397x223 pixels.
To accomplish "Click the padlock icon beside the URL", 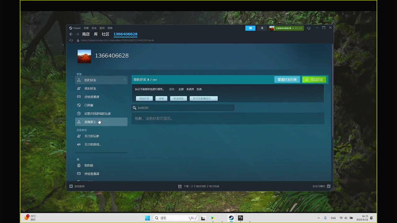I will pos(78,40).
